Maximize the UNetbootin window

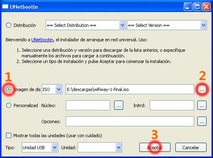coord(197,6)
